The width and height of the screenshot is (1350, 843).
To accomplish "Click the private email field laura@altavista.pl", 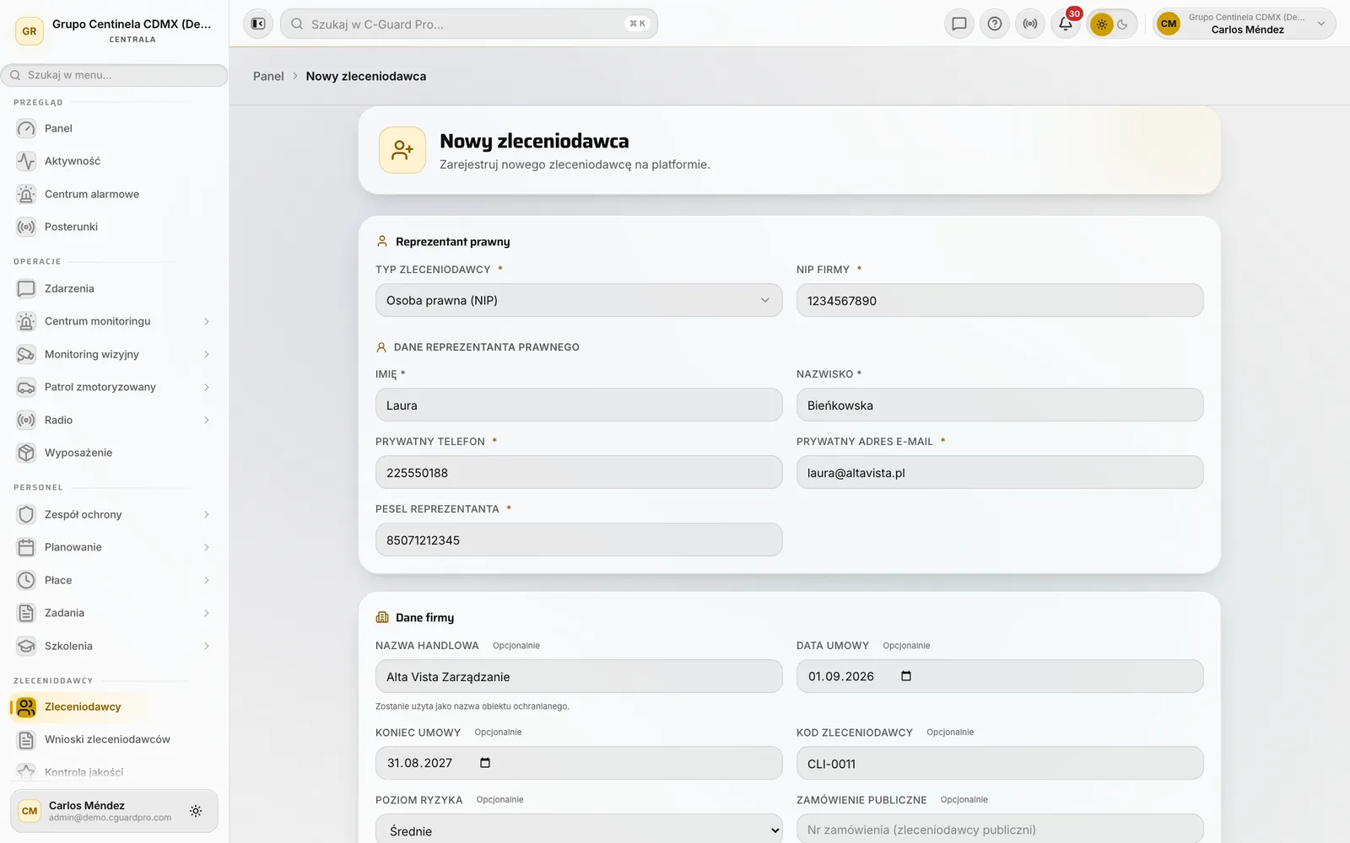I will click(x=1000, y=472).
